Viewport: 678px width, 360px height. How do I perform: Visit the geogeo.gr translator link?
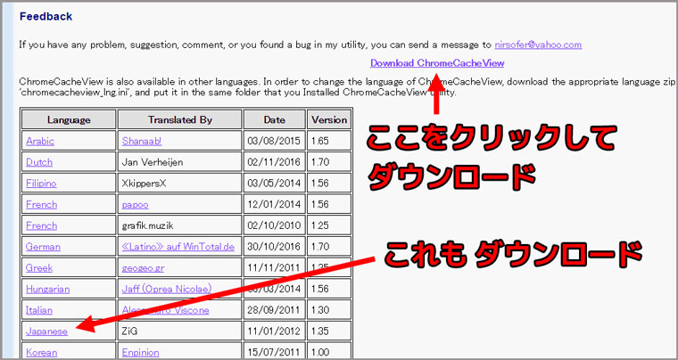[x=143, y=267]
